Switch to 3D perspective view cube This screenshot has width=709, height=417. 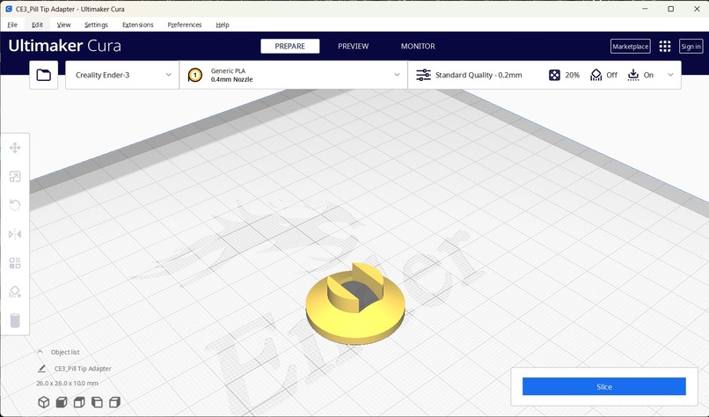44,402
